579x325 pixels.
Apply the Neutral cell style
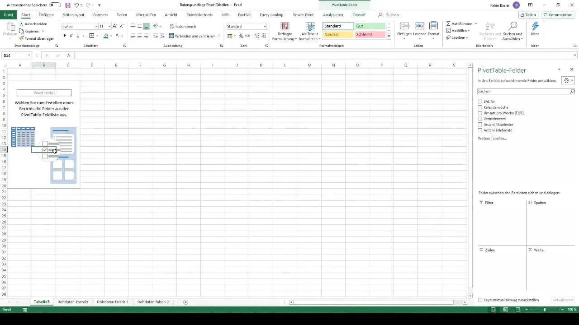[338, 35]
